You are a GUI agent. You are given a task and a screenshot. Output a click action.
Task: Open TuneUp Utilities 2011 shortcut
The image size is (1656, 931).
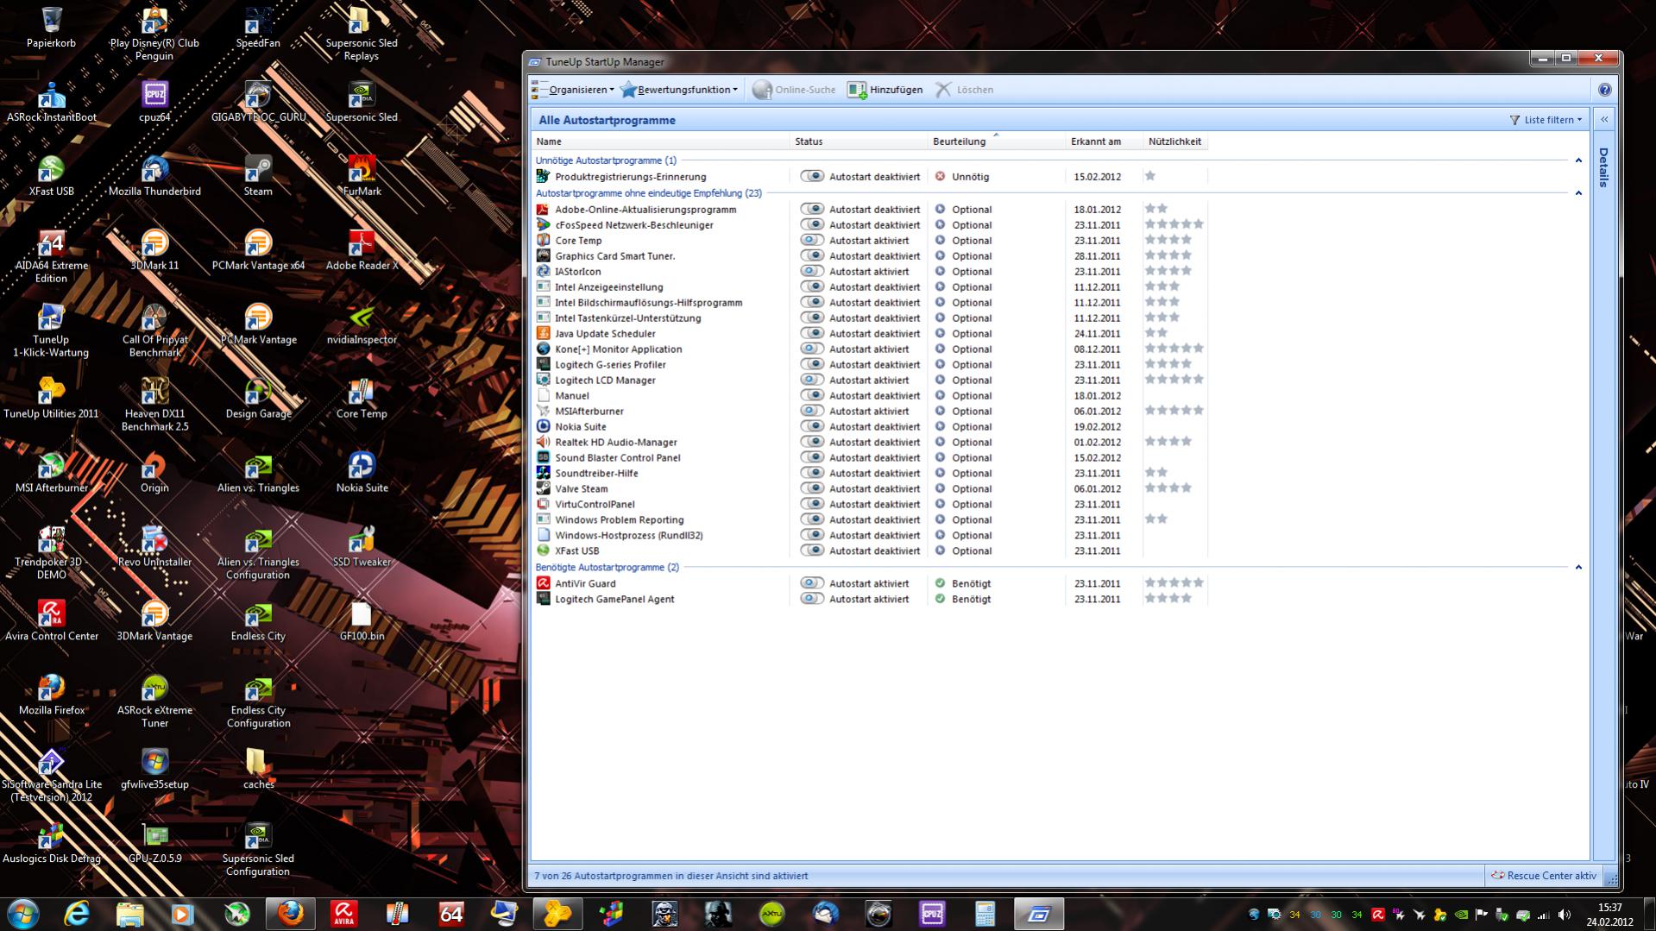point(51,398)
